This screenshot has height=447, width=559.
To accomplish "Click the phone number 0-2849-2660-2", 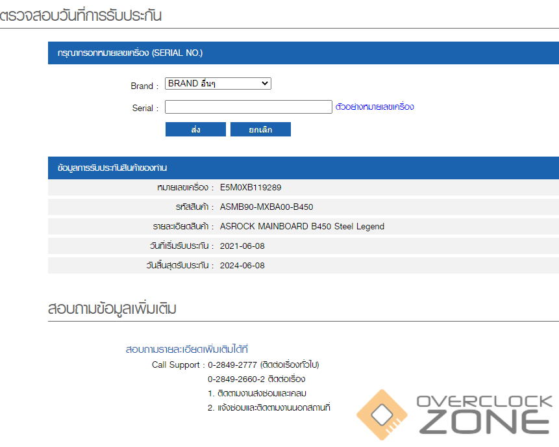I will [x=236, y=379].
